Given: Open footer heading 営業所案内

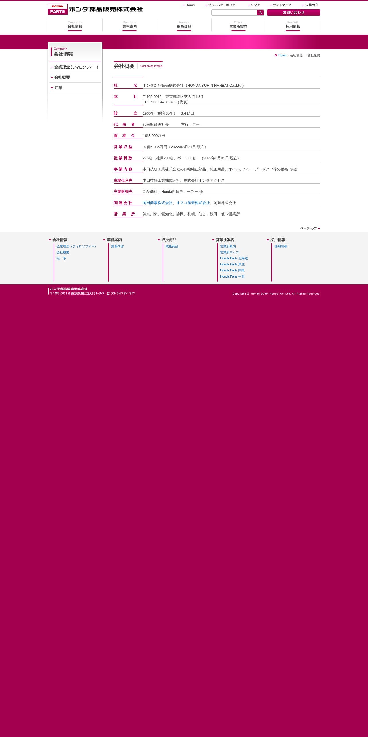Looking at the screenshot, I should click(225, 240).
